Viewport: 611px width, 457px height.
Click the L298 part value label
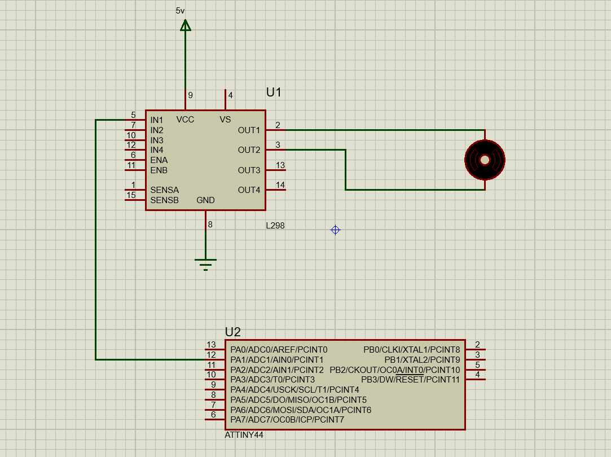[275, 226]
